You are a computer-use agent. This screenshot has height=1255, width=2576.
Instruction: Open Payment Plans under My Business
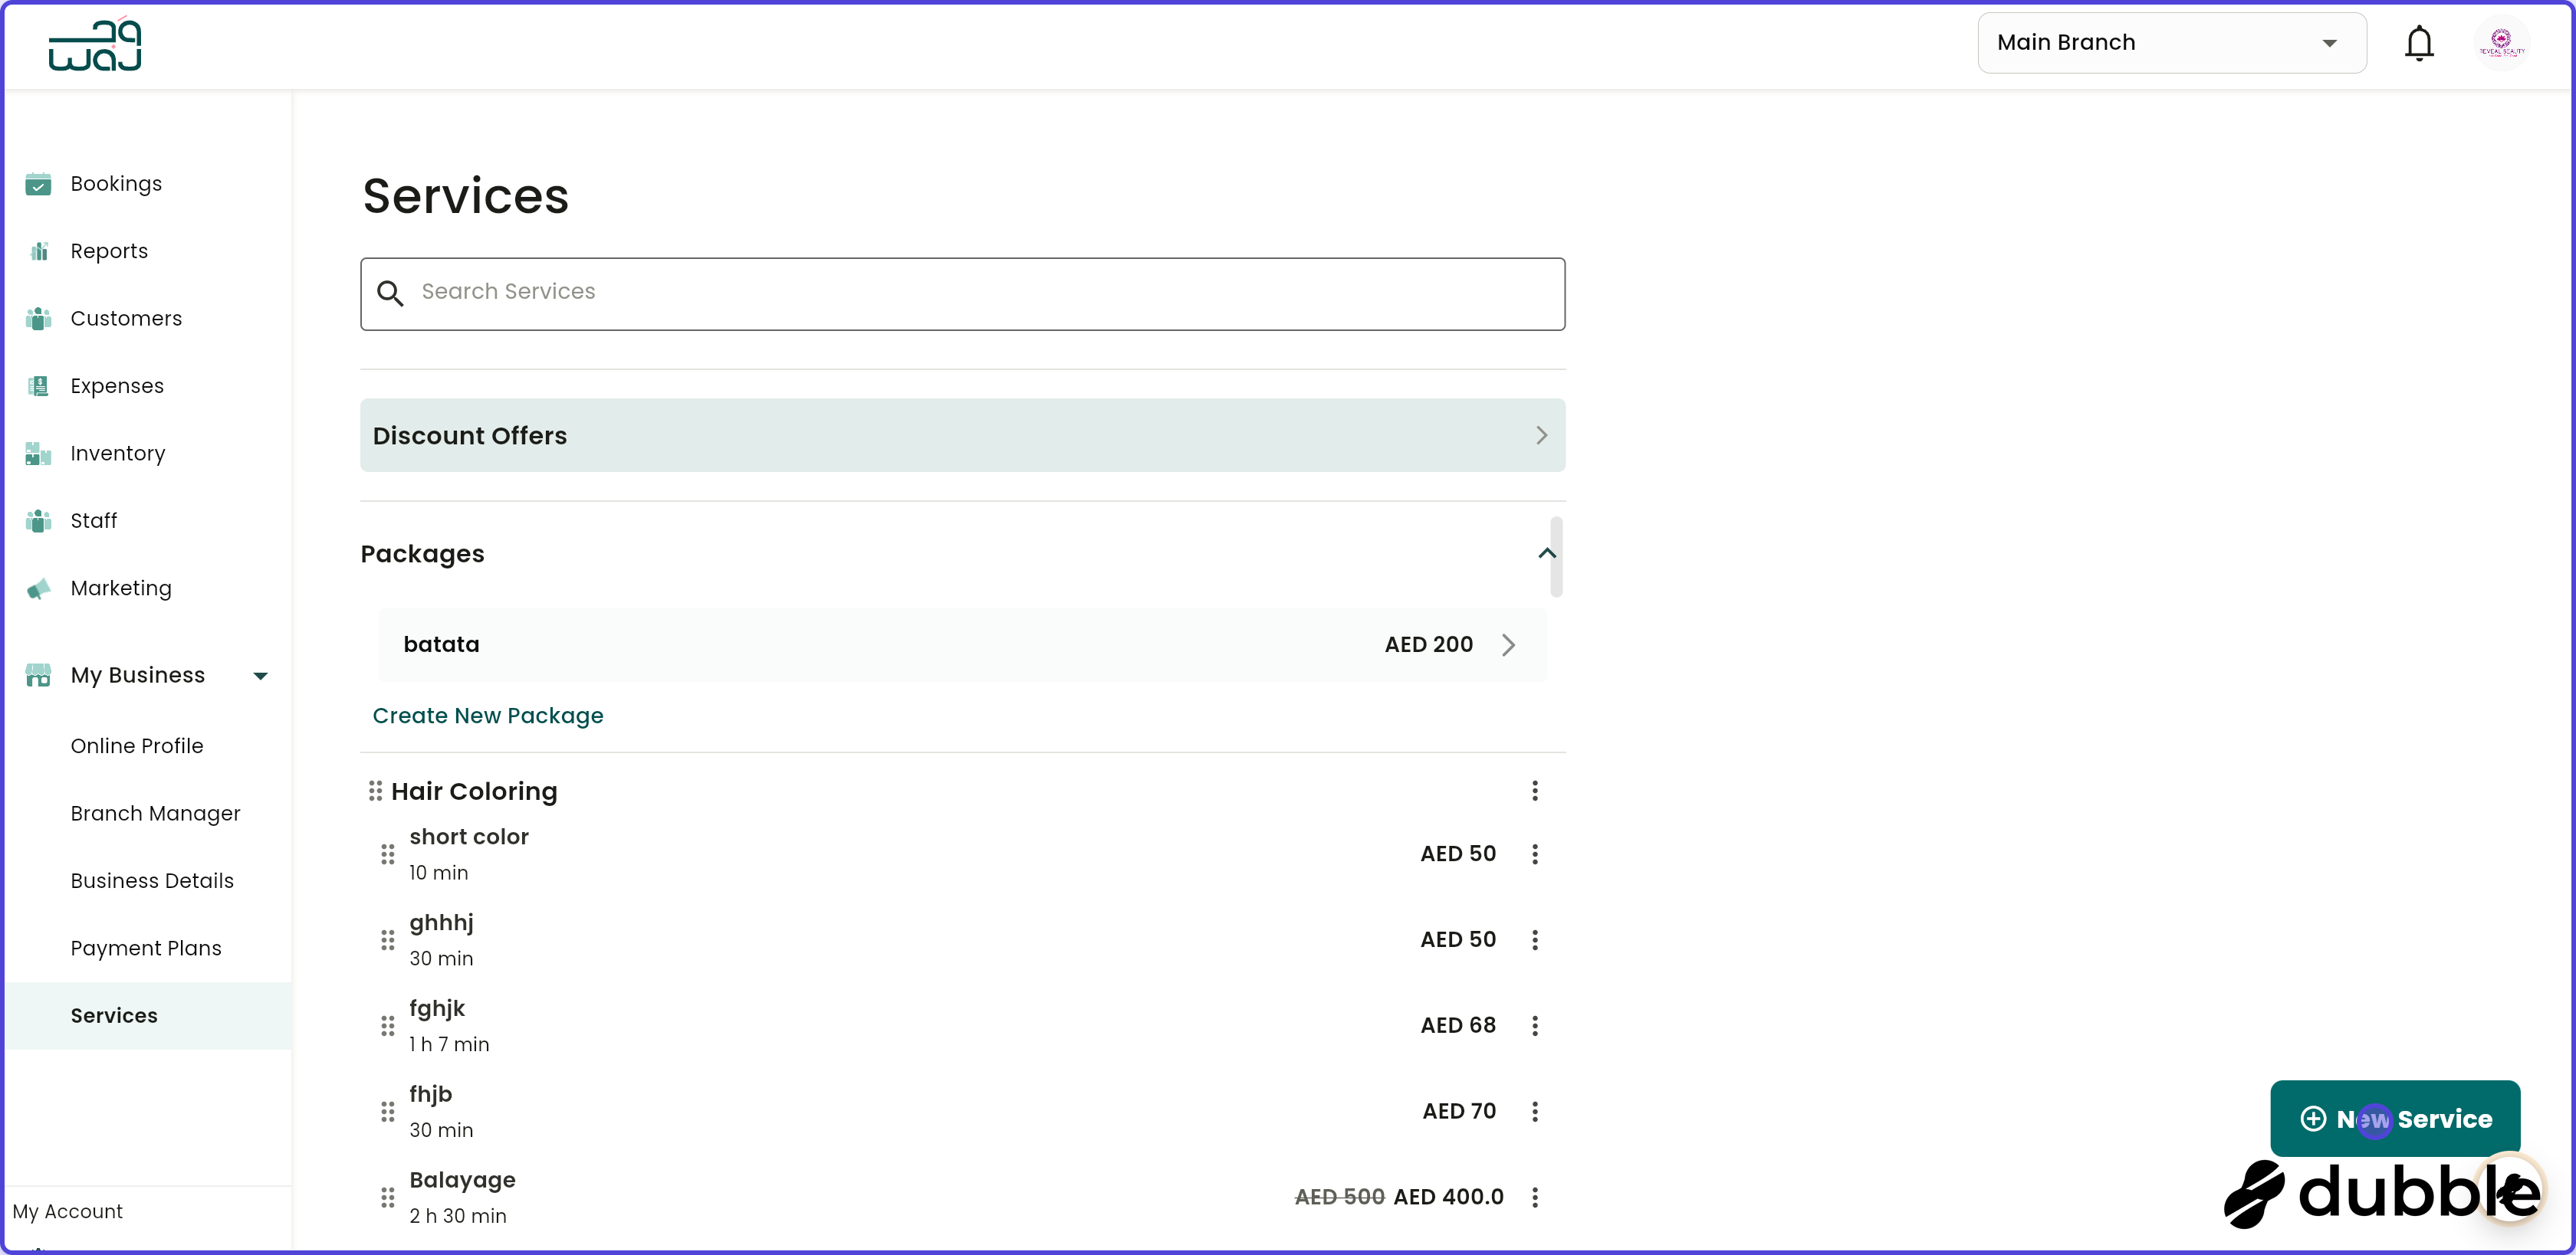(146, 947)
